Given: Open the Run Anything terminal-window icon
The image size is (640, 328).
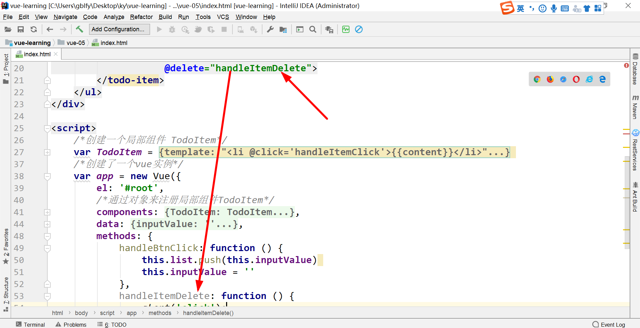Looking at the screenshot, I should click(300, 29).
